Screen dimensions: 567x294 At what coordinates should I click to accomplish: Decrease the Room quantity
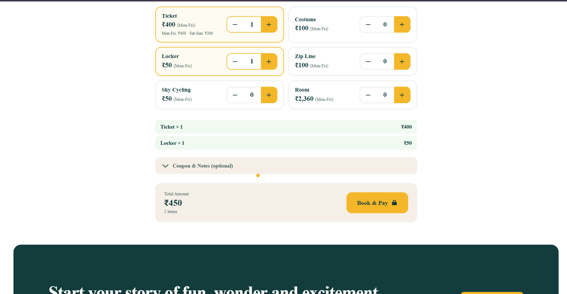pos(368,95)
